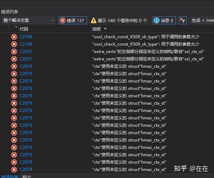Open first C2037 error code link
This screenshot has height=178, width=214.
26,52
